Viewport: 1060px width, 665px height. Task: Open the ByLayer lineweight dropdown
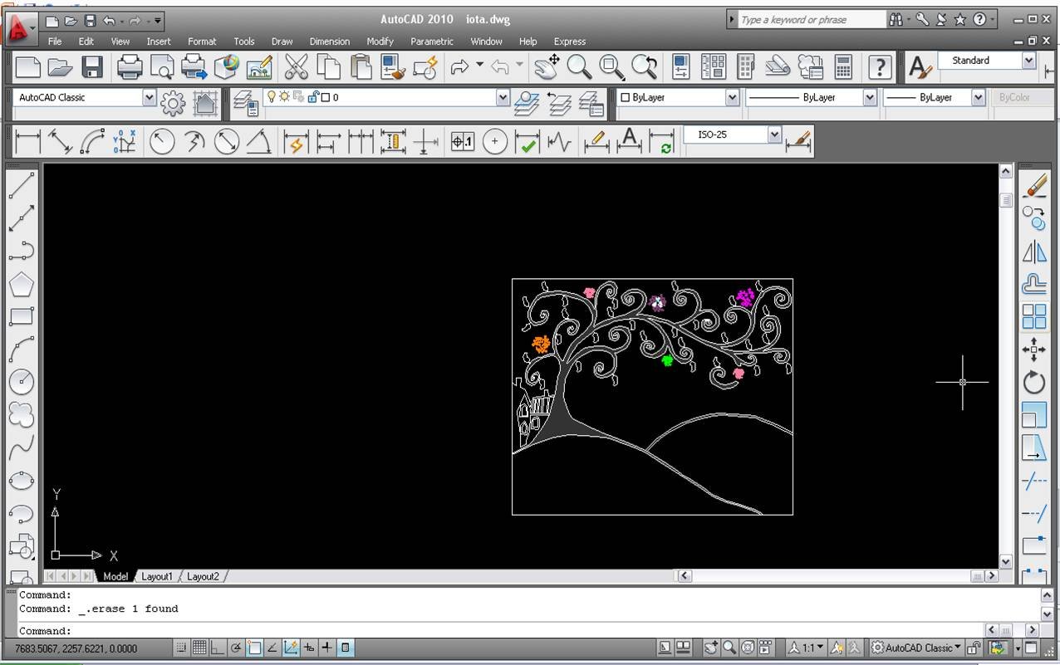point(978,97)
